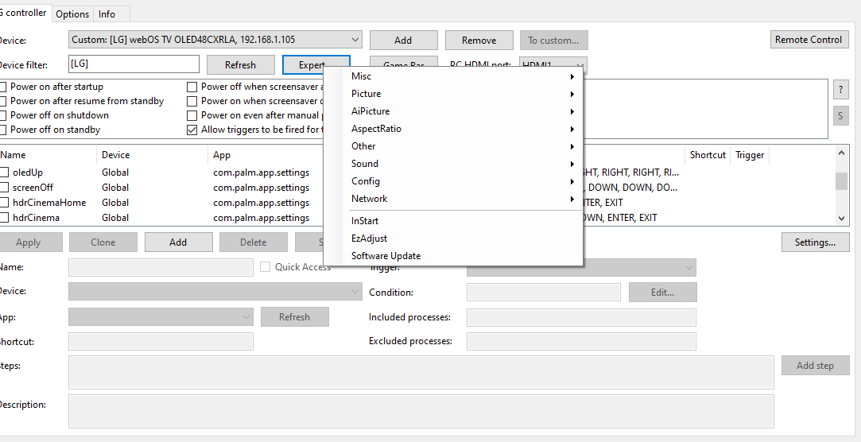Select the hdrCinemaHome preset checkbox
This screenshot has width=861, height=442.
[x=5, y=203]
